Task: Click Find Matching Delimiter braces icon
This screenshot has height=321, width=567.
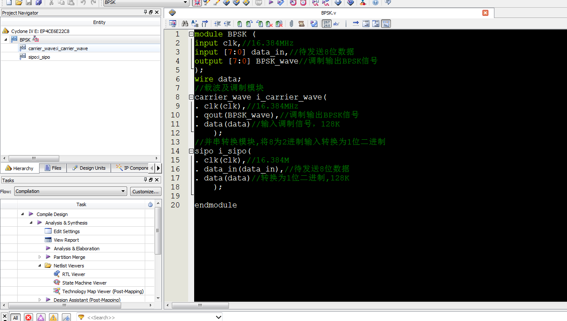Action: pyautogui.click(x=205, y=24)
